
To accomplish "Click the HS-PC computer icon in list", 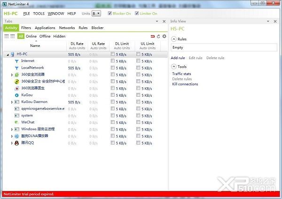I will coord(12,54).
